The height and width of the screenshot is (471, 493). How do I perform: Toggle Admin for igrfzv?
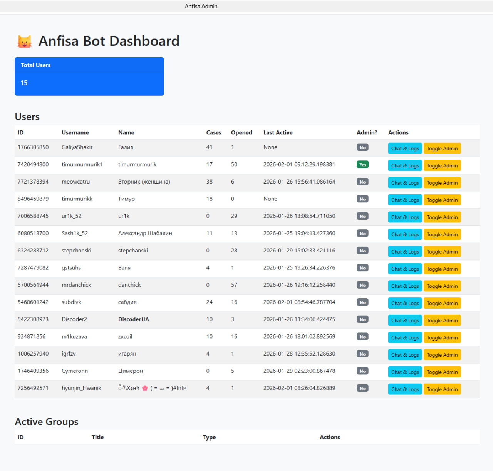tap(442, 355)
